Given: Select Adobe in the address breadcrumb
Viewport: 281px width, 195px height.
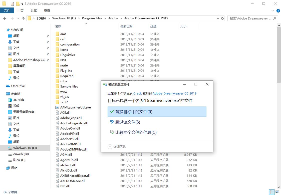Looking at the screenshot, I should [113, 18].
